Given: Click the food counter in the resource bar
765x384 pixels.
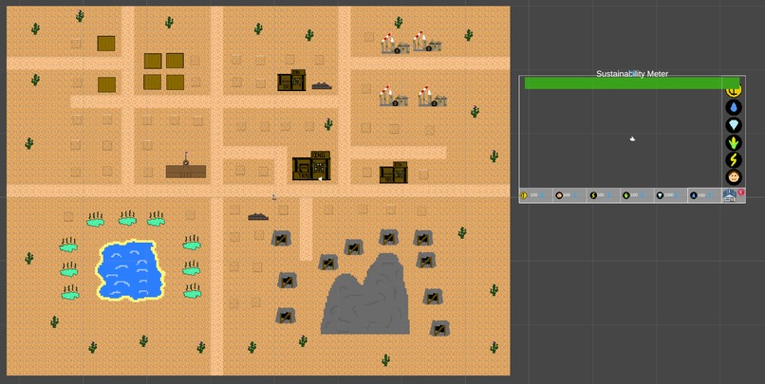Looking at the screenshot, I should click(x=637, y=195).
